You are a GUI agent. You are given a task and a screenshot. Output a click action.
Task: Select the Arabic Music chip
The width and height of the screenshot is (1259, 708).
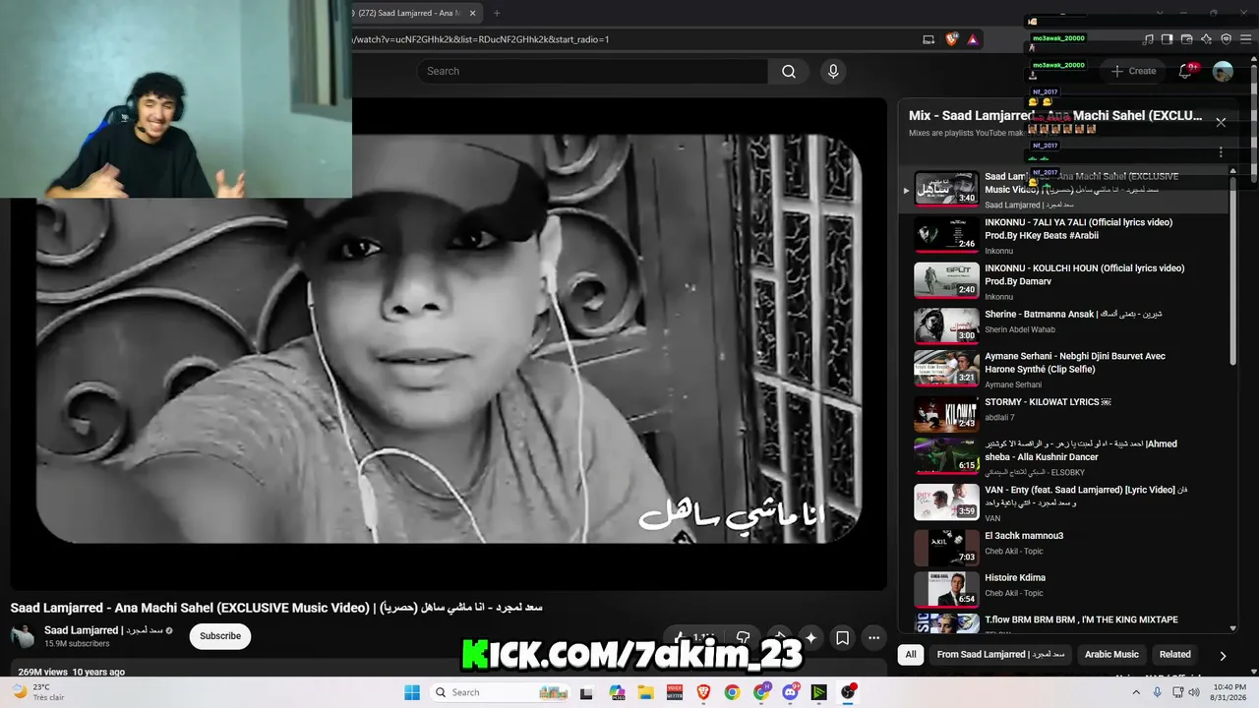(1111, 654)
